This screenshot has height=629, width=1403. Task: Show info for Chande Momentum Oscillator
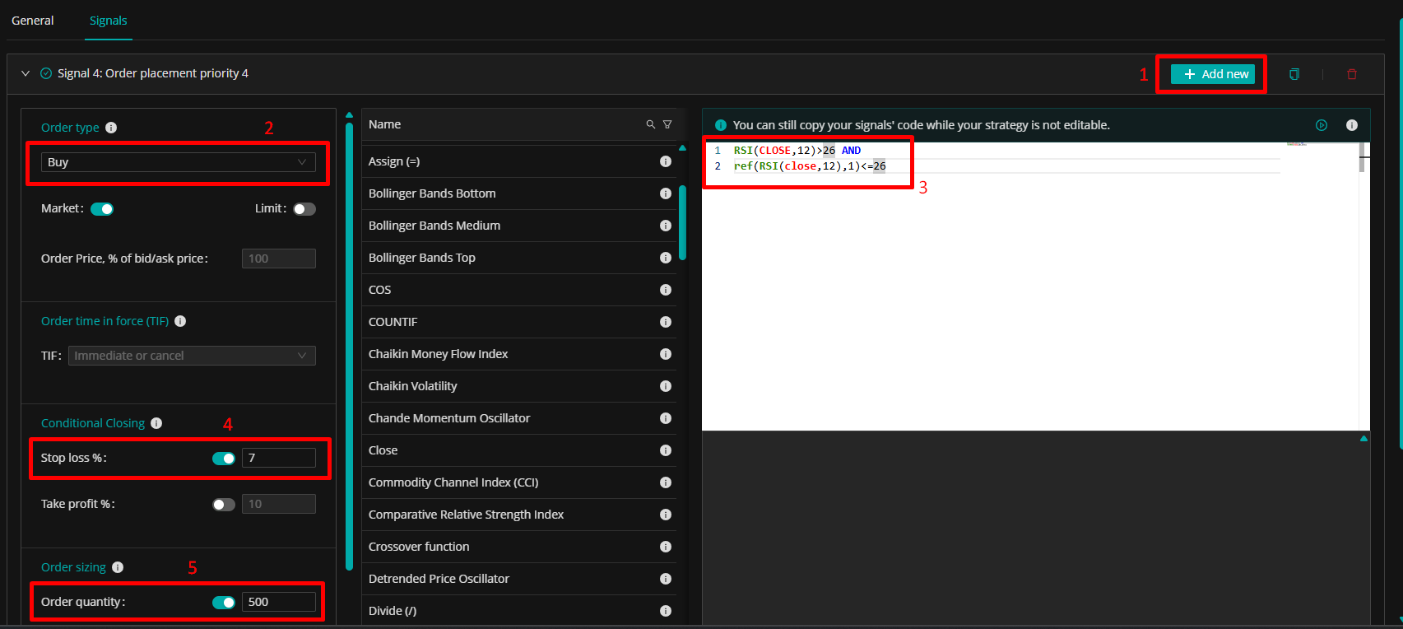[x=666, y=418]
